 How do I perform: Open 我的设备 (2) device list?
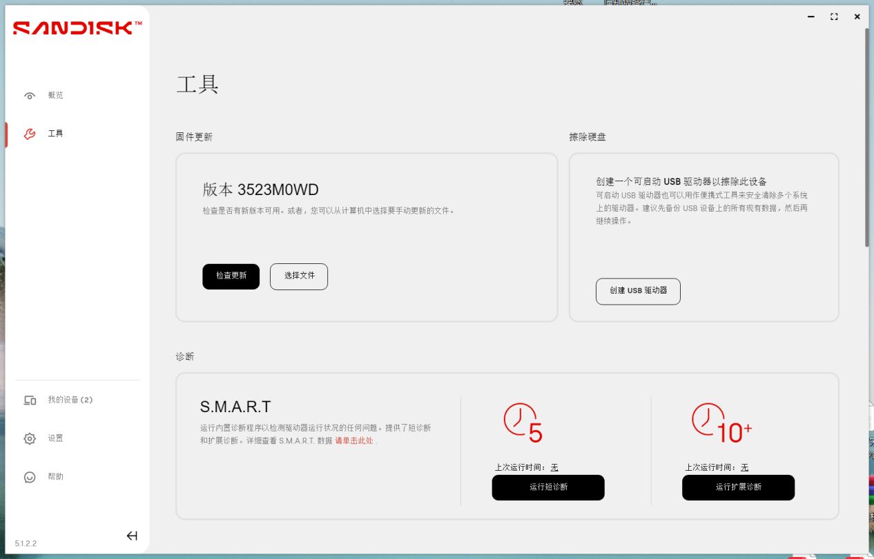(70, 400)
